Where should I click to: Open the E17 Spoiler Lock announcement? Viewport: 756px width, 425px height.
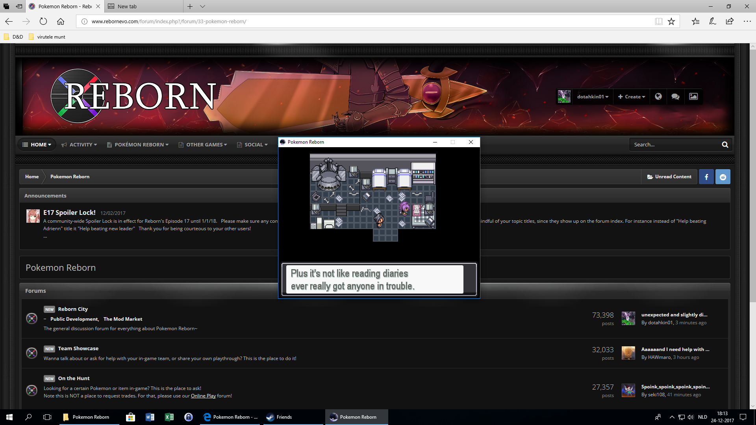[x=69, y=212]
